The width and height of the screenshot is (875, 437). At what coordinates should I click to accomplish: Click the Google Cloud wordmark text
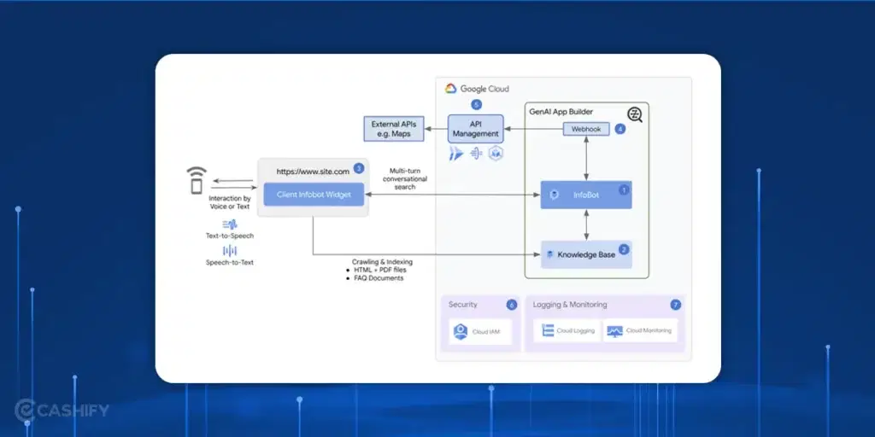point(484,89)
